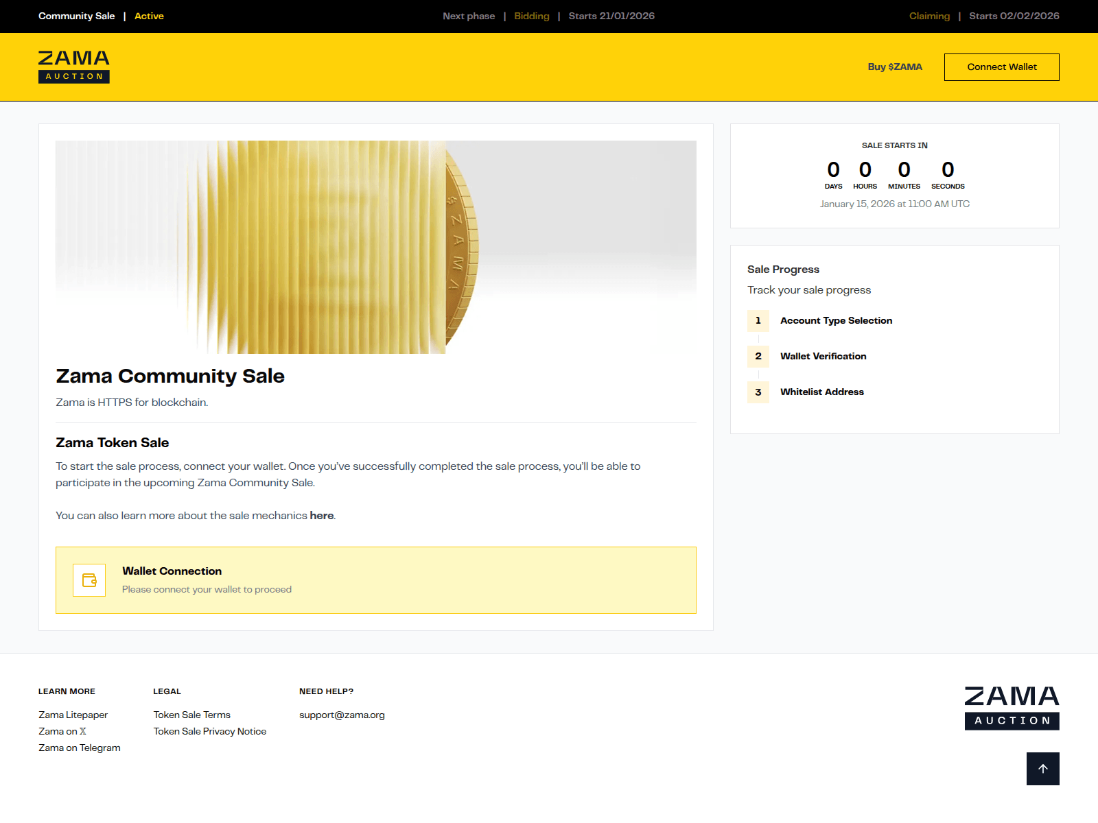Viewport: 1098px width, 823px height.
Task: Click the Account Type Selection step
Action: pyautogui.click(x=837, y=320)
